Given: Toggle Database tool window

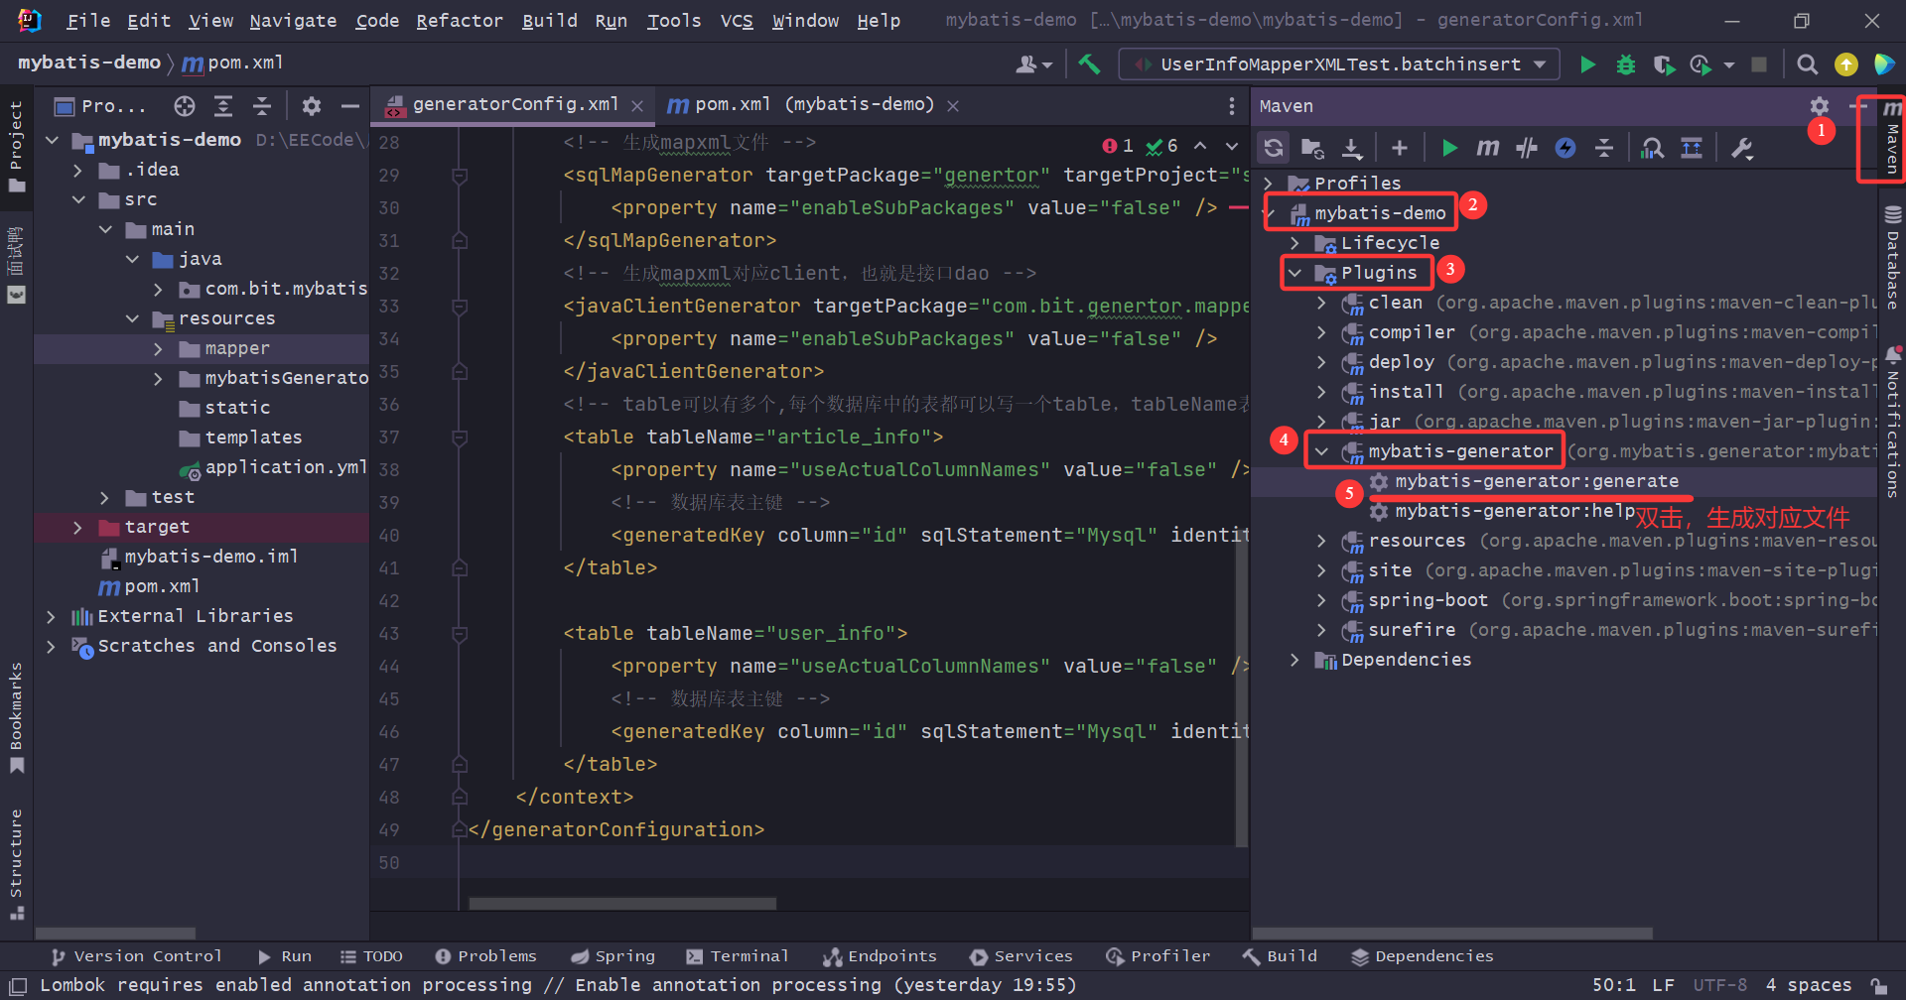Looking at the screenshot, I should (x=1892, y=257).
